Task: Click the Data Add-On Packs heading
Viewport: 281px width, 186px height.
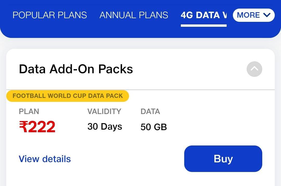Action: point(76,69)
